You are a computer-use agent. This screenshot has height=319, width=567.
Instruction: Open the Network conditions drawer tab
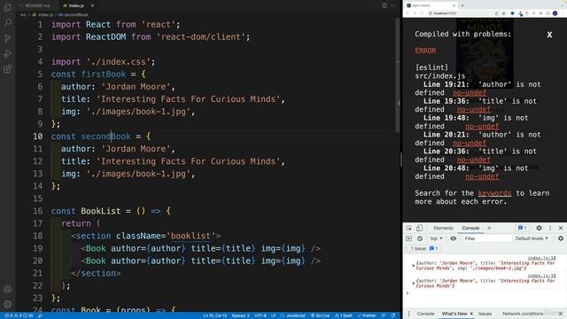tap(523, 314)
